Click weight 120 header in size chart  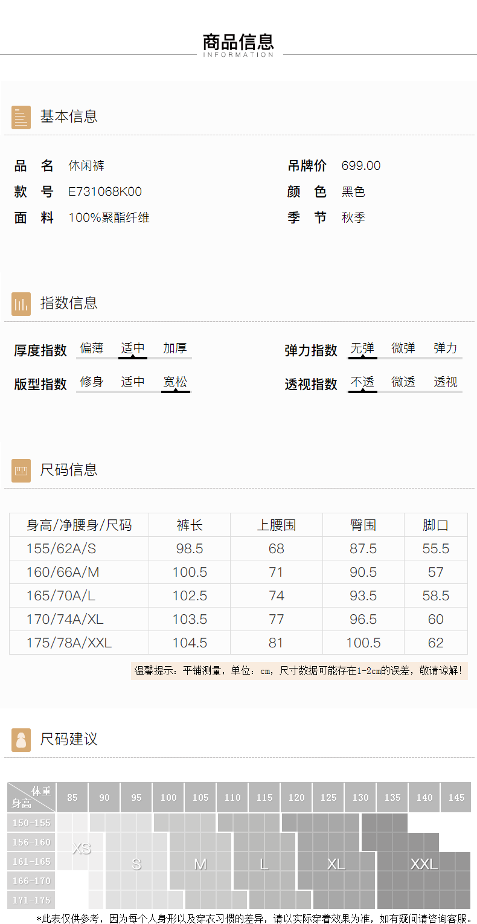tap(296, 798)
